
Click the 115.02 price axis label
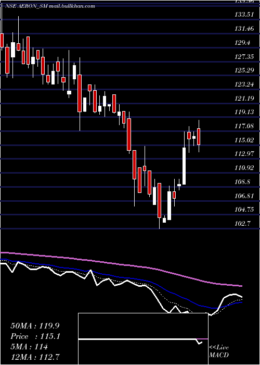tap(244, 140)
